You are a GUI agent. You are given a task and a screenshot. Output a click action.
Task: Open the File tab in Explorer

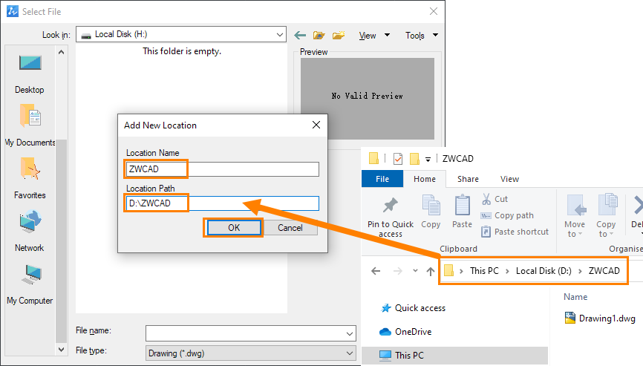[382, 179]
